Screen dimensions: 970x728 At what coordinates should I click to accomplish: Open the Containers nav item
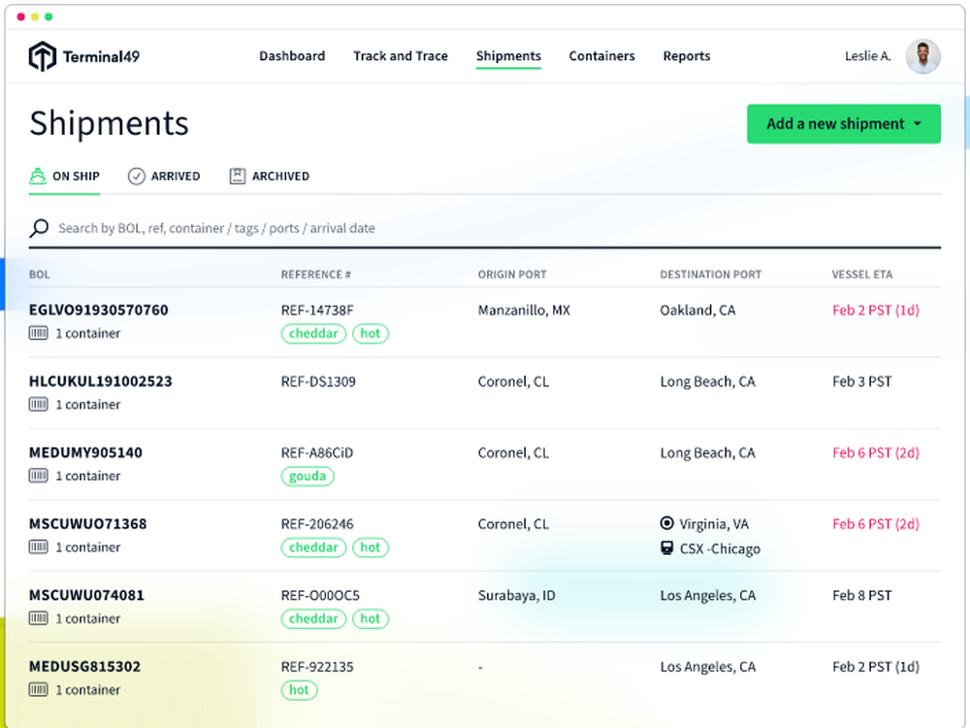click(x=602, y=56)
